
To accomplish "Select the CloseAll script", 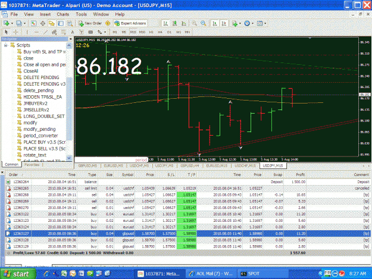I will [30, 71].
